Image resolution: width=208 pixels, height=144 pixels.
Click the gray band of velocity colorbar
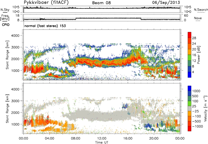click(x=190, y=108)
